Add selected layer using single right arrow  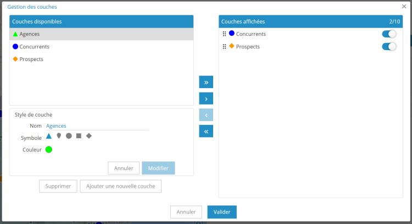tap(206, 99)
